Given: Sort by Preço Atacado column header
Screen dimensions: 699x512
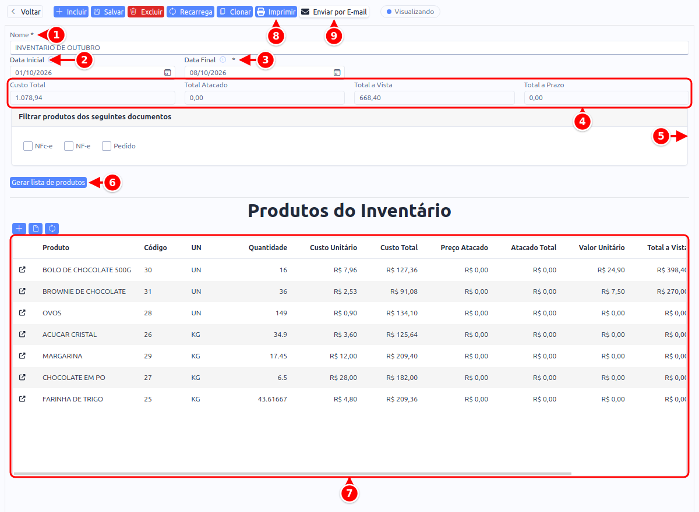Looking at the screenshot, I should click(464, 248).
